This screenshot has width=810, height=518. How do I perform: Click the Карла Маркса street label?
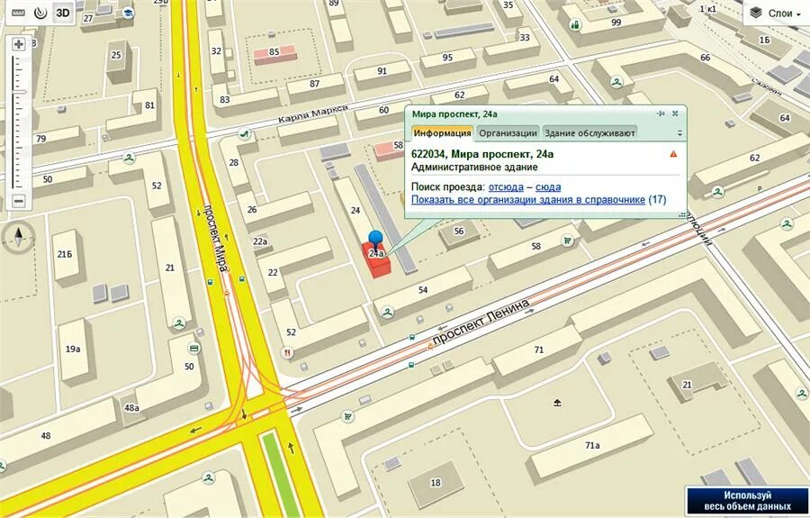click(313, 114)
